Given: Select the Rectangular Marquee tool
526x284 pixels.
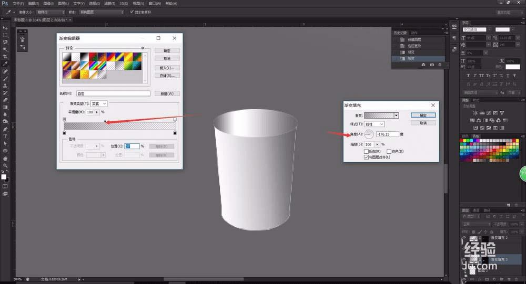Looking at the screenshot, I should coord(5,34).
